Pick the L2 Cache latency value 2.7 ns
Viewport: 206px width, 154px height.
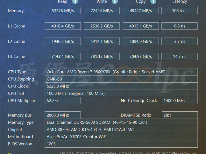[x=179, y=41]
